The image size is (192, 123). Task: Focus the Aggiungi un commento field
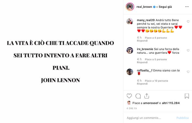pyautogui.click(x=149, y=118)
